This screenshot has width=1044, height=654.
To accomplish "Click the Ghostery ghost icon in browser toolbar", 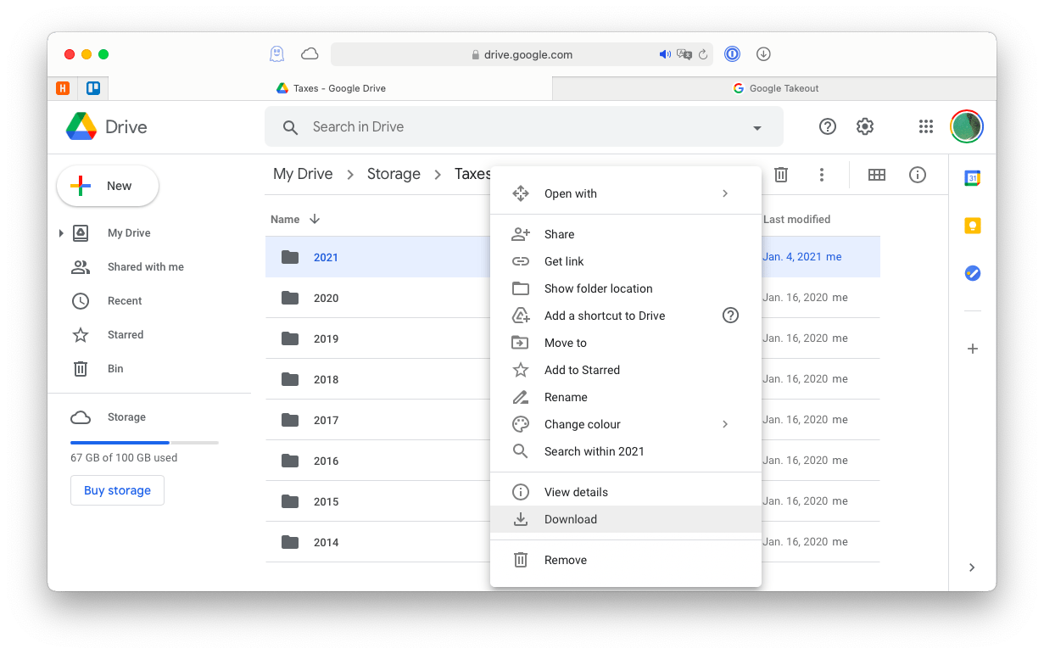I will [276, 54].
